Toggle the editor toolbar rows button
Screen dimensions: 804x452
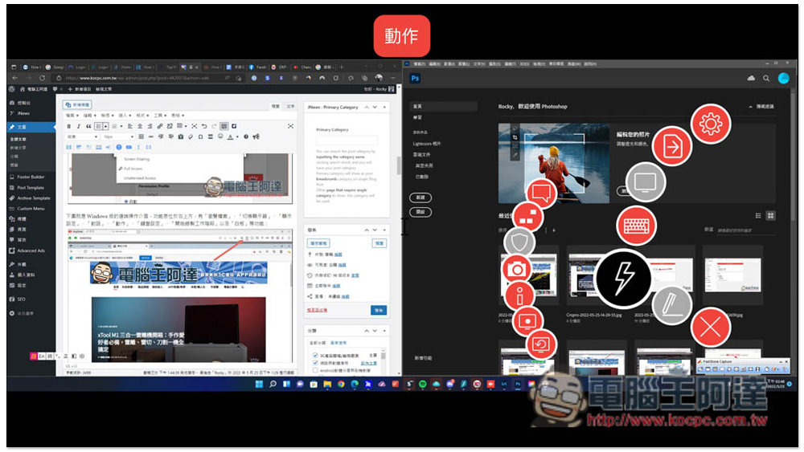click(224, 126)
